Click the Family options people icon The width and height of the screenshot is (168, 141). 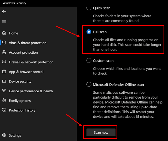(4, 101)
